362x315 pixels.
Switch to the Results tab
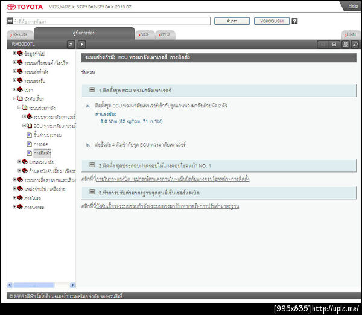(20, 34)
